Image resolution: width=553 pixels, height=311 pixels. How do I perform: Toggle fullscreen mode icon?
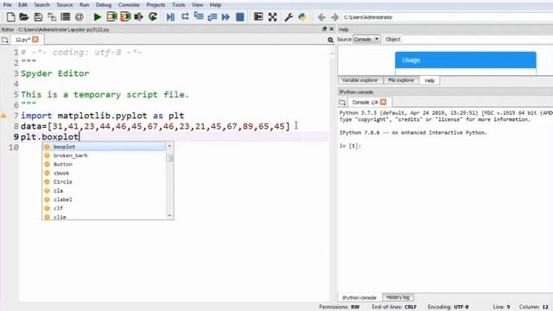tap(272, 17)
